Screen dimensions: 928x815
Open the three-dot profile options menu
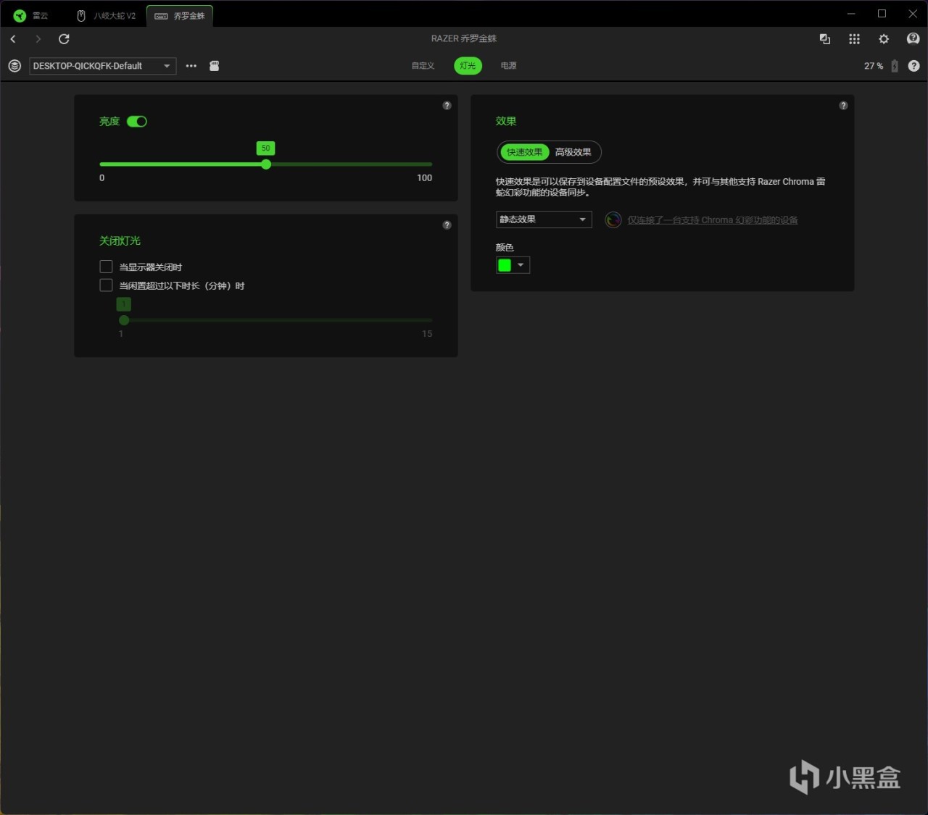pos(191,66)
